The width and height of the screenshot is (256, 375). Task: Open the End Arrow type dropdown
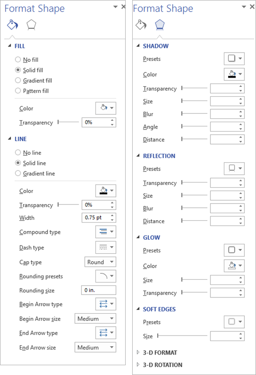coord(106,333)
